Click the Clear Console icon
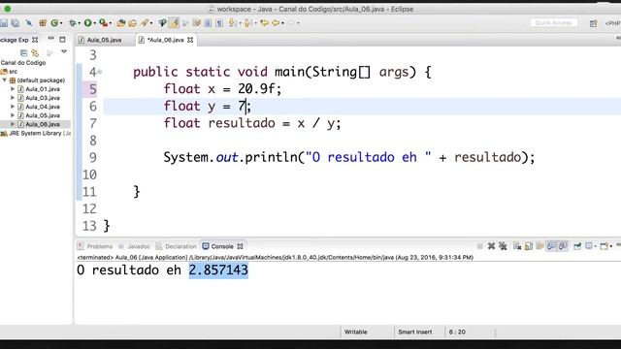The width and height of the screenshot is (621, 349). click(x=517, y=246)
